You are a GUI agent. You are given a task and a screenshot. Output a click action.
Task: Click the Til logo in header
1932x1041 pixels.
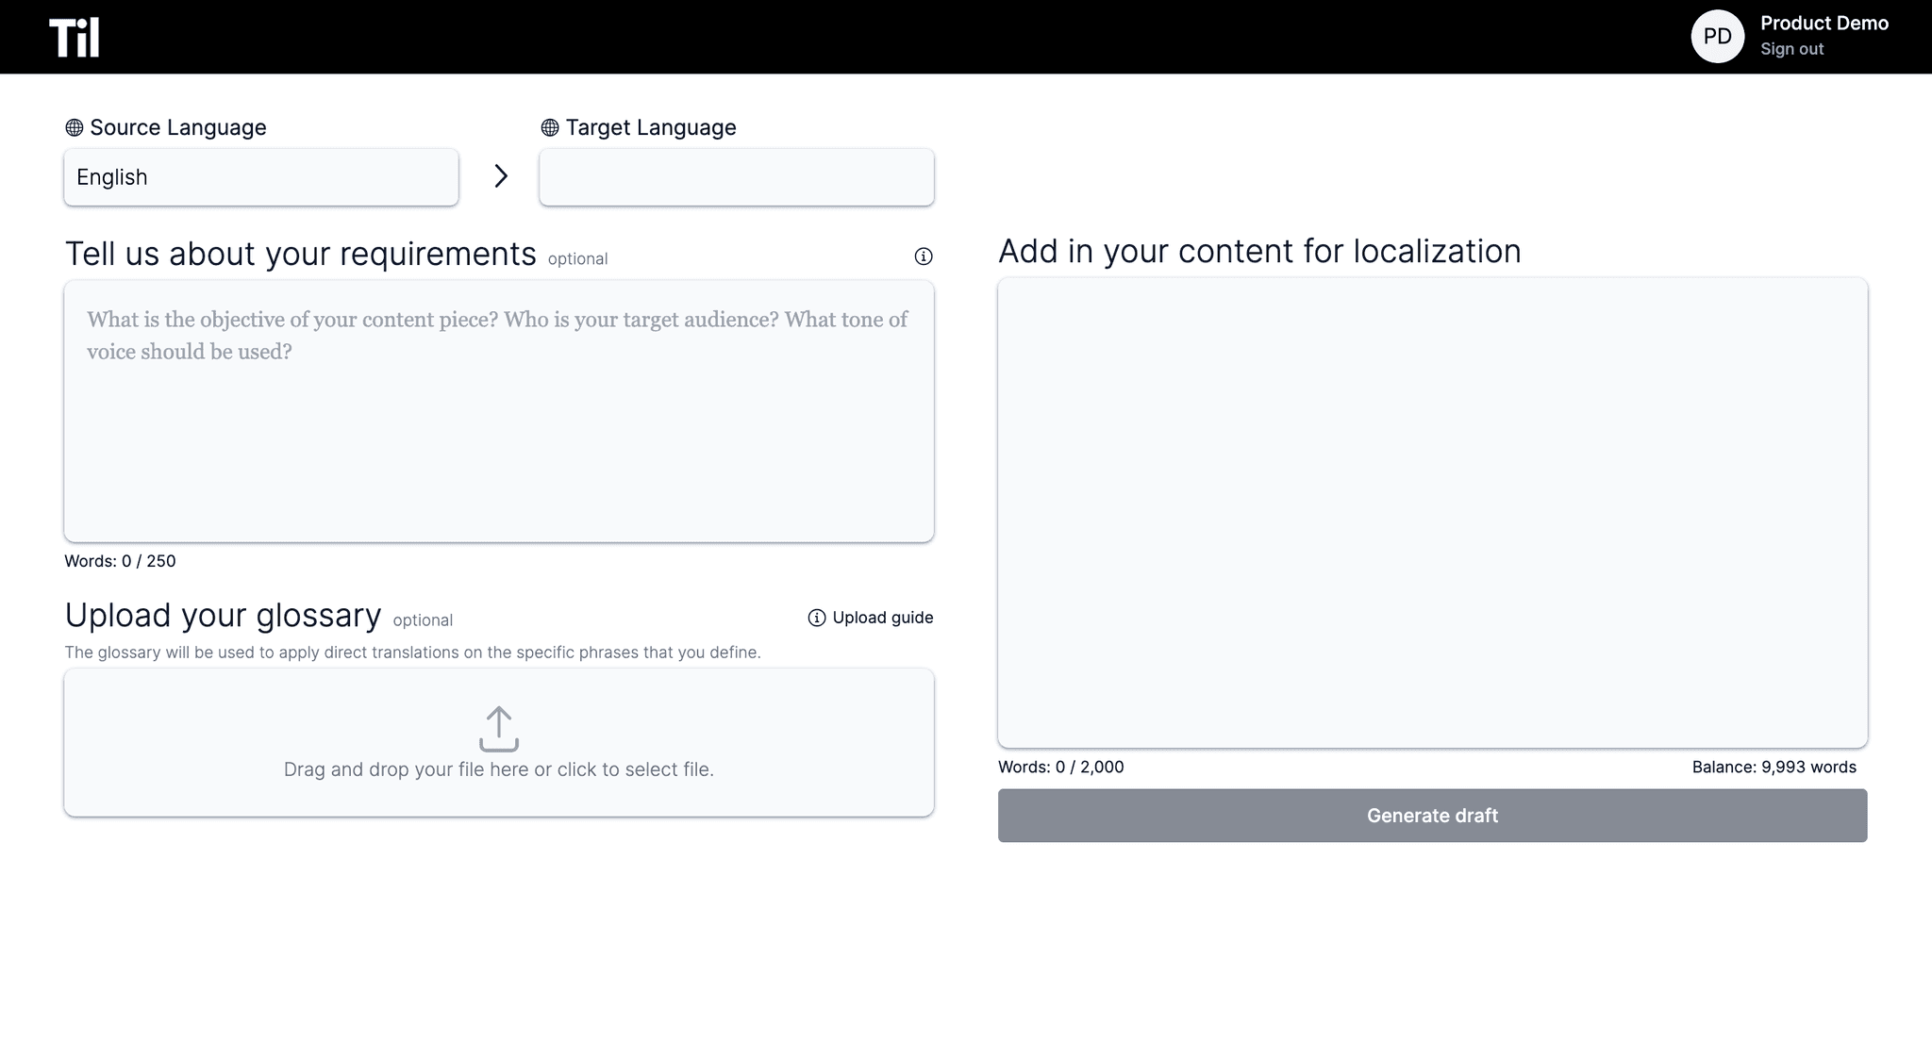(75, 38)
